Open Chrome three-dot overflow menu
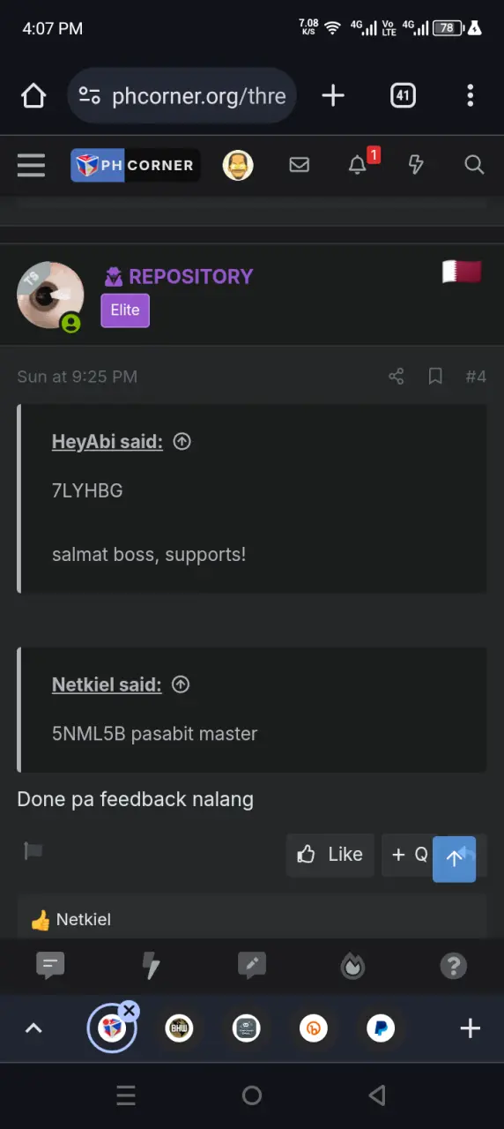The width and height of the screenshot is (504, 1129). [x=471, y=95]
